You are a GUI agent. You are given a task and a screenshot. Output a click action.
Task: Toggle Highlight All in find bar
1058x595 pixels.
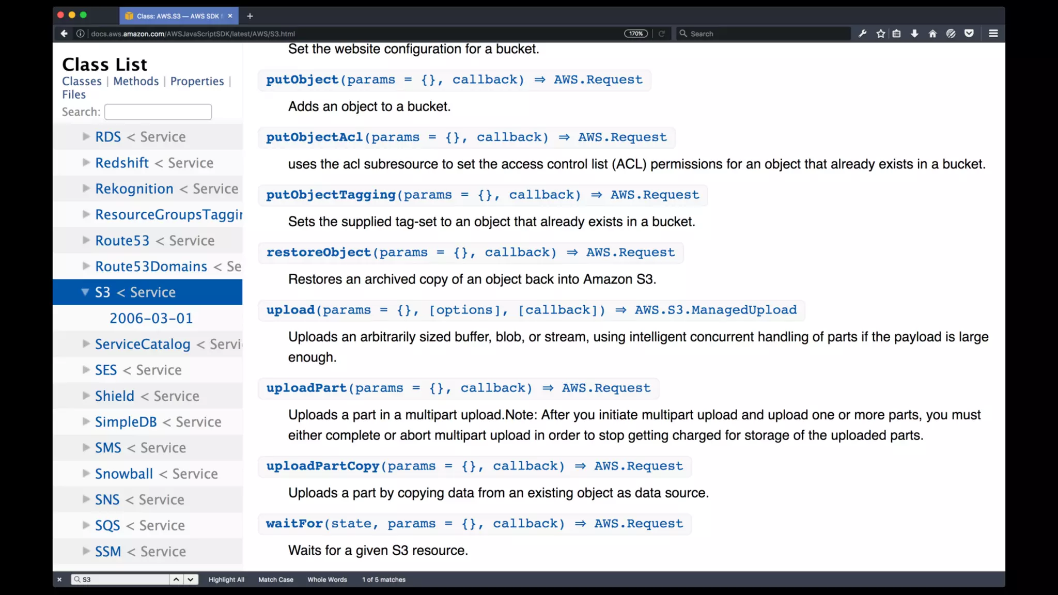click(226, 580)
